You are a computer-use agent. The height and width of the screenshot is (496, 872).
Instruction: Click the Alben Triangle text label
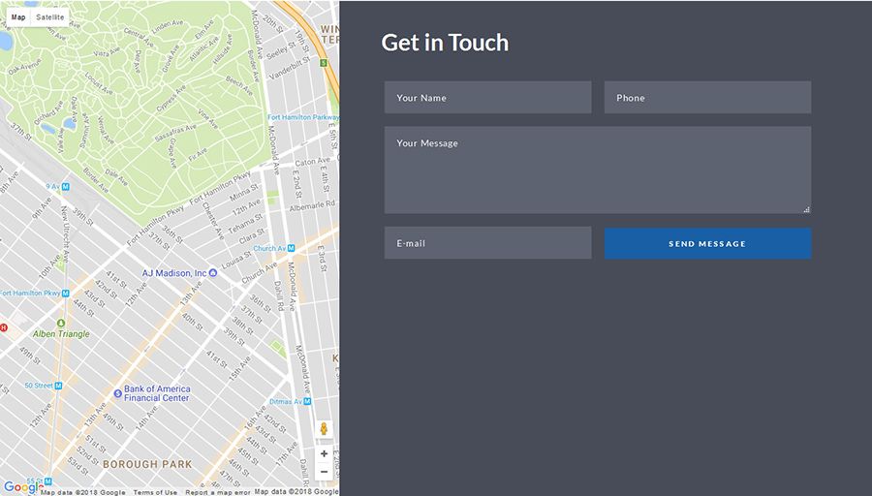(x=61, y=334)
